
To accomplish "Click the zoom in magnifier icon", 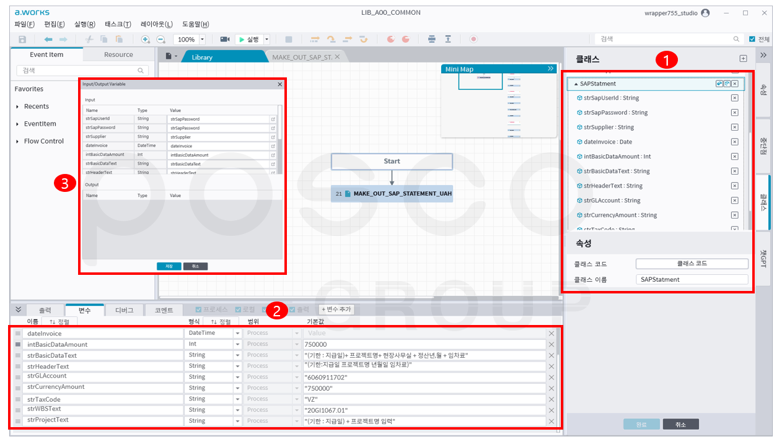I will coord(146,39).
